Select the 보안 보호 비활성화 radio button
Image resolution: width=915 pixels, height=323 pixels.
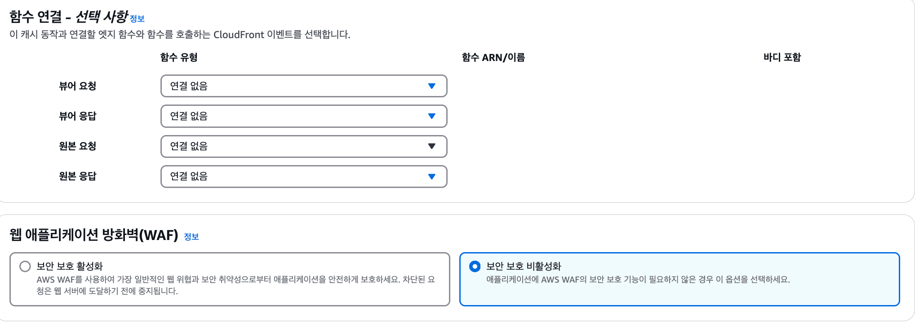click(475, 266)
